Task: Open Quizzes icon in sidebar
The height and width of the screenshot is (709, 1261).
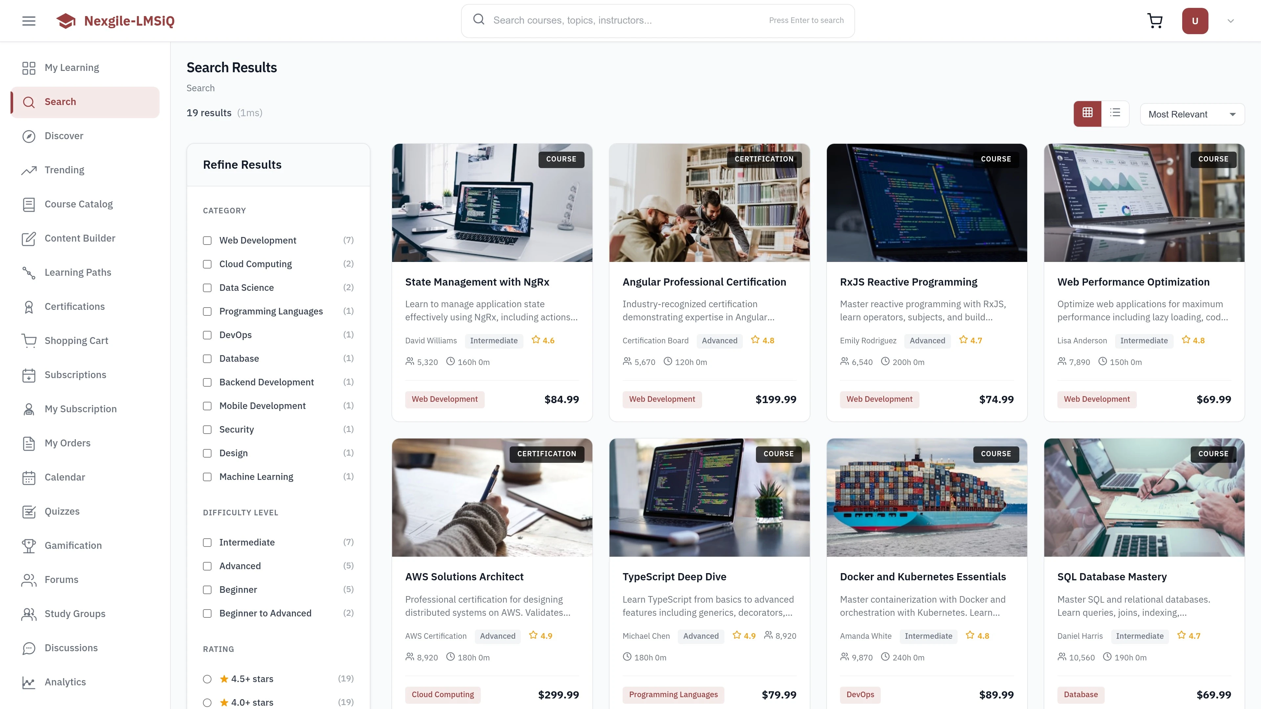Action: point(29,512)
